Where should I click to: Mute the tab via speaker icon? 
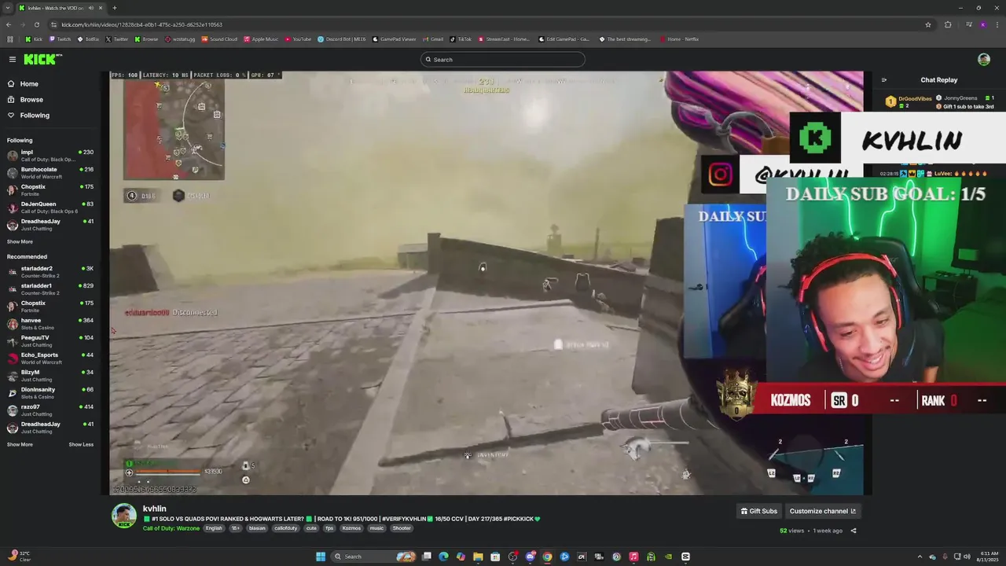(x=91, y=8)
